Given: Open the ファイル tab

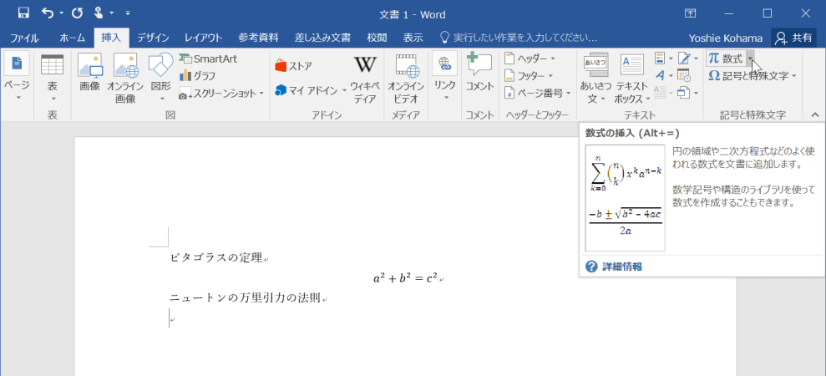Looking at the screenshot, I should tap(23, 38).
